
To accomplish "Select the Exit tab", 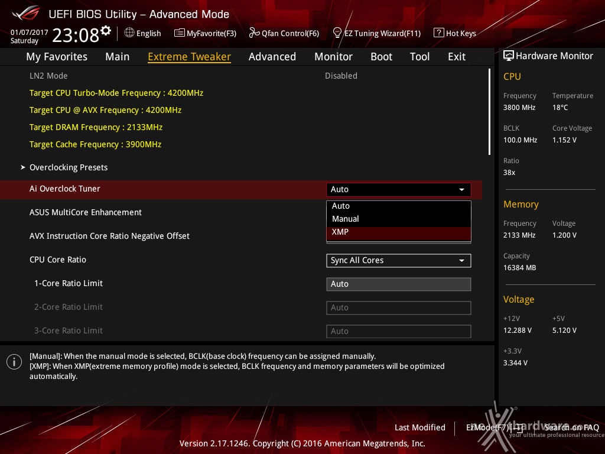I will [457, 57].
